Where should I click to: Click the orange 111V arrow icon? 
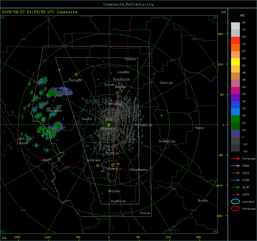click(235, 173)
